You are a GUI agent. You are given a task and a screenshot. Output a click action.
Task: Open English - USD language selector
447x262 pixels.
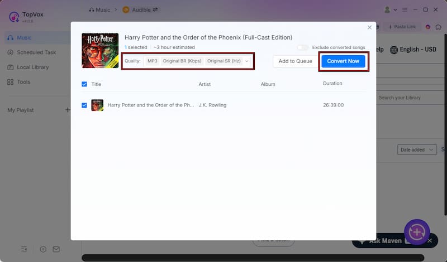click(x=413, y=50)
